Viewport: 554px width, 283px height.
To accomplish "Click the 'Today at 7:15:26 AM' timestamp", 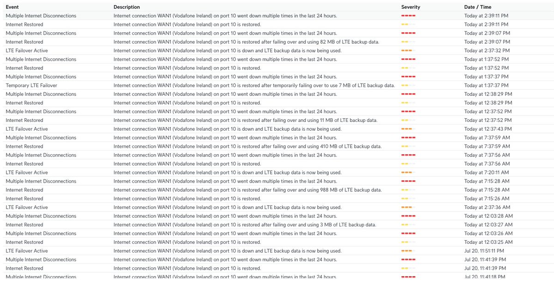I will pos(487,199).
